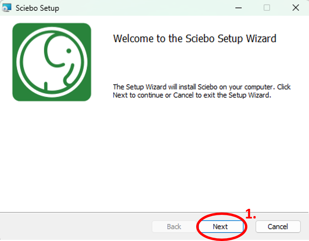Click the installer icon in the title bar

coord(7,8)
